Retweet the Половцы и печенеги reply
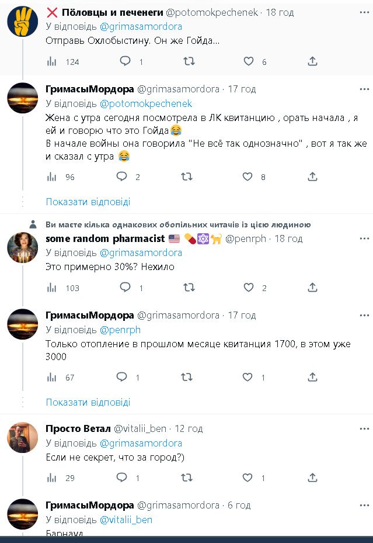This screenshot has width=373, height=543. [x=189, y=61]
